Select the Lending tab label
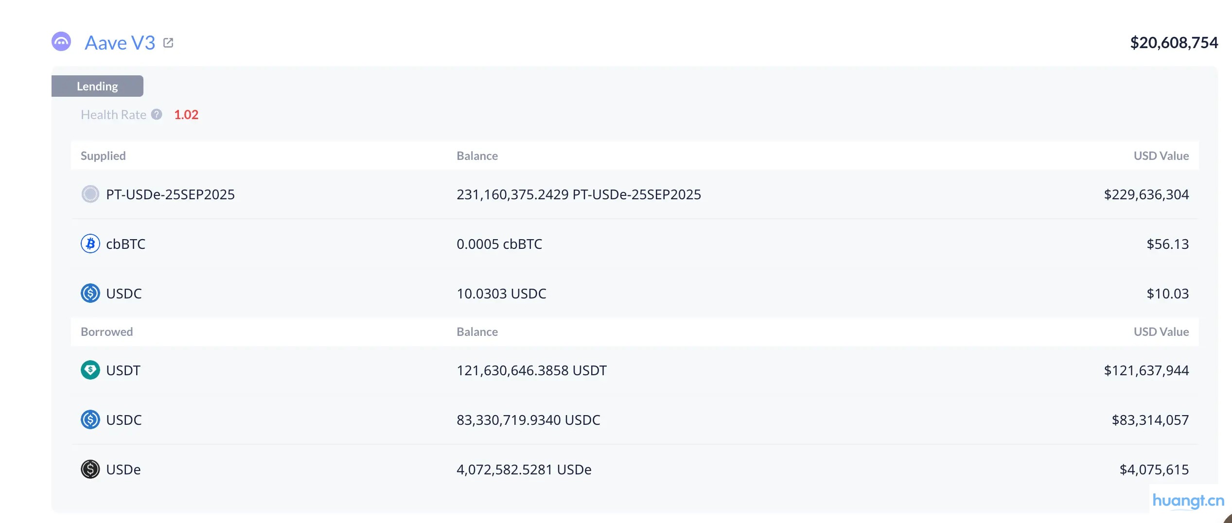The image size is (1232, 523). [97, 86]
